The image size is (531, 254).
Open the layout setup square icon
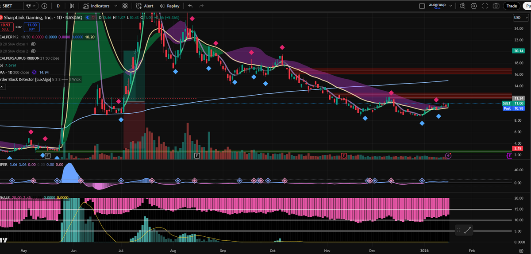pyautogui.click(x=422, y=6)
